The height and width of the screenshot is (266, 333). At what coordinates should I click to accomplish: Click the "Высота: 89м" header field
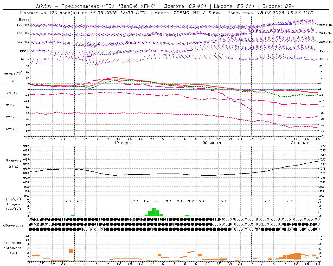pyautogui.click(x=278, y=6)
